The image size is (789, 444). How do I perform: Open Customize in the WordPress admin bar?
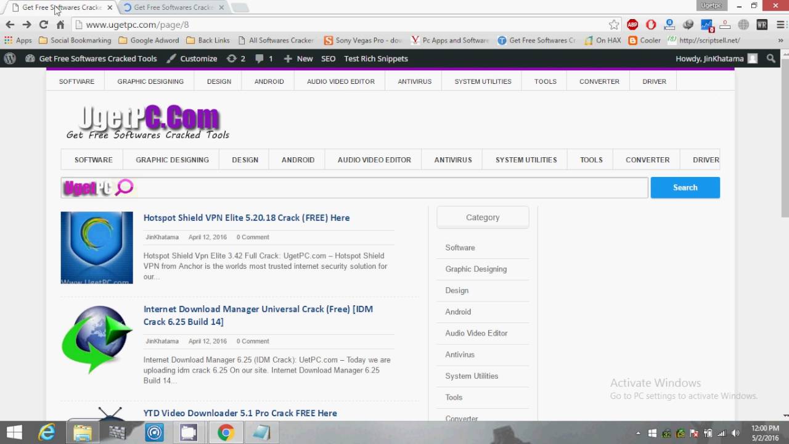[x=192, y=59]
